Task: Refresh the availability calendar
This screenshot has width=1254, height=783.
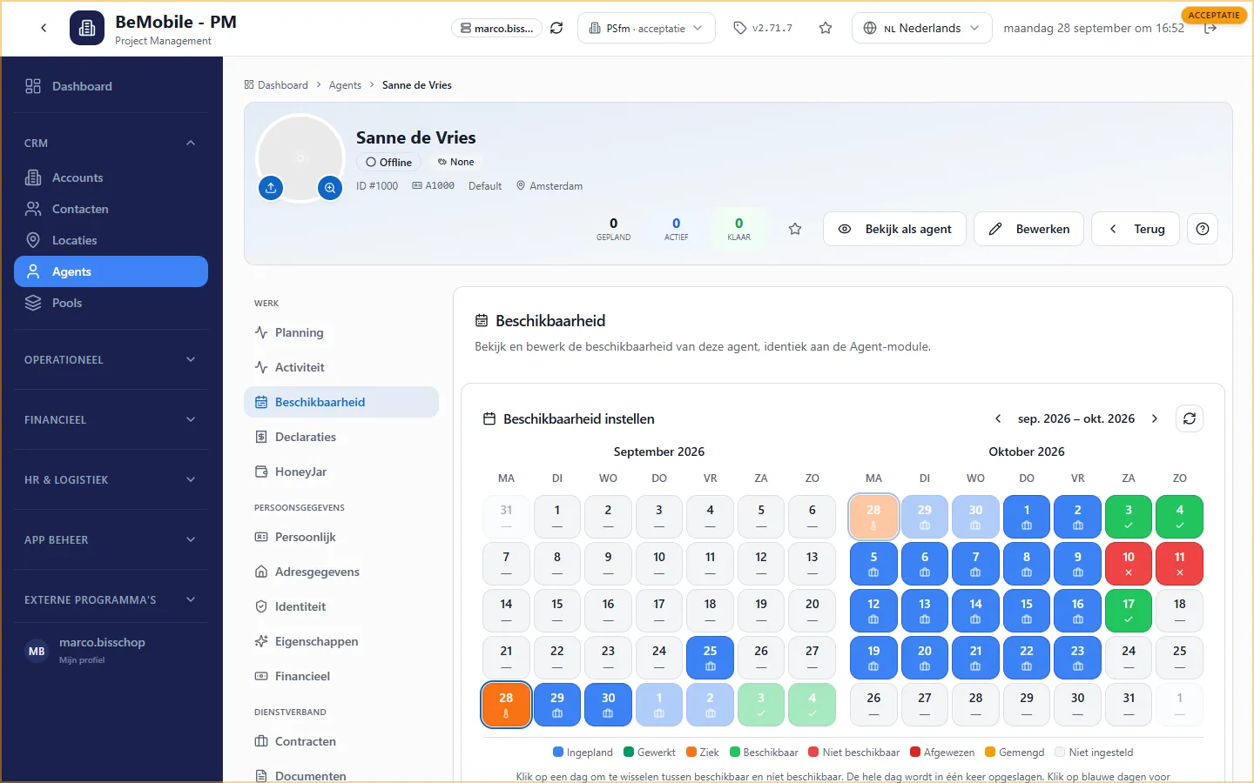Action: coord(1190,418)
